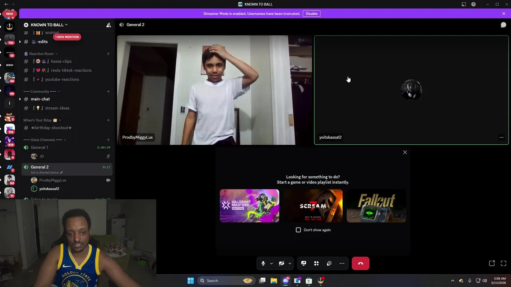Check the Don't show again box
Image resolution: width=511 pixels, height=287 pixels.
pyautogui.click(x=298, y=230)
